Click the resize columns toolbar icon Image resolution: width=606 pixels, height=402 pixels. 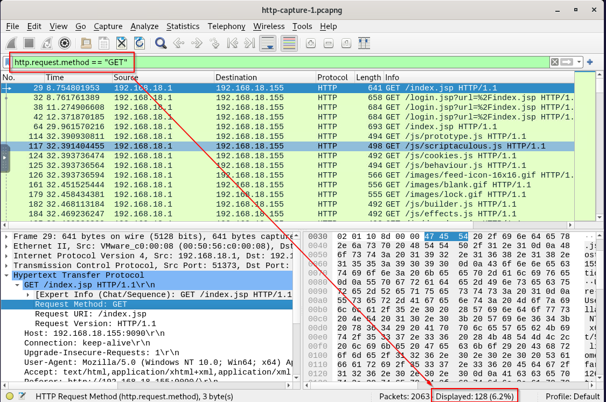(364, 43)
